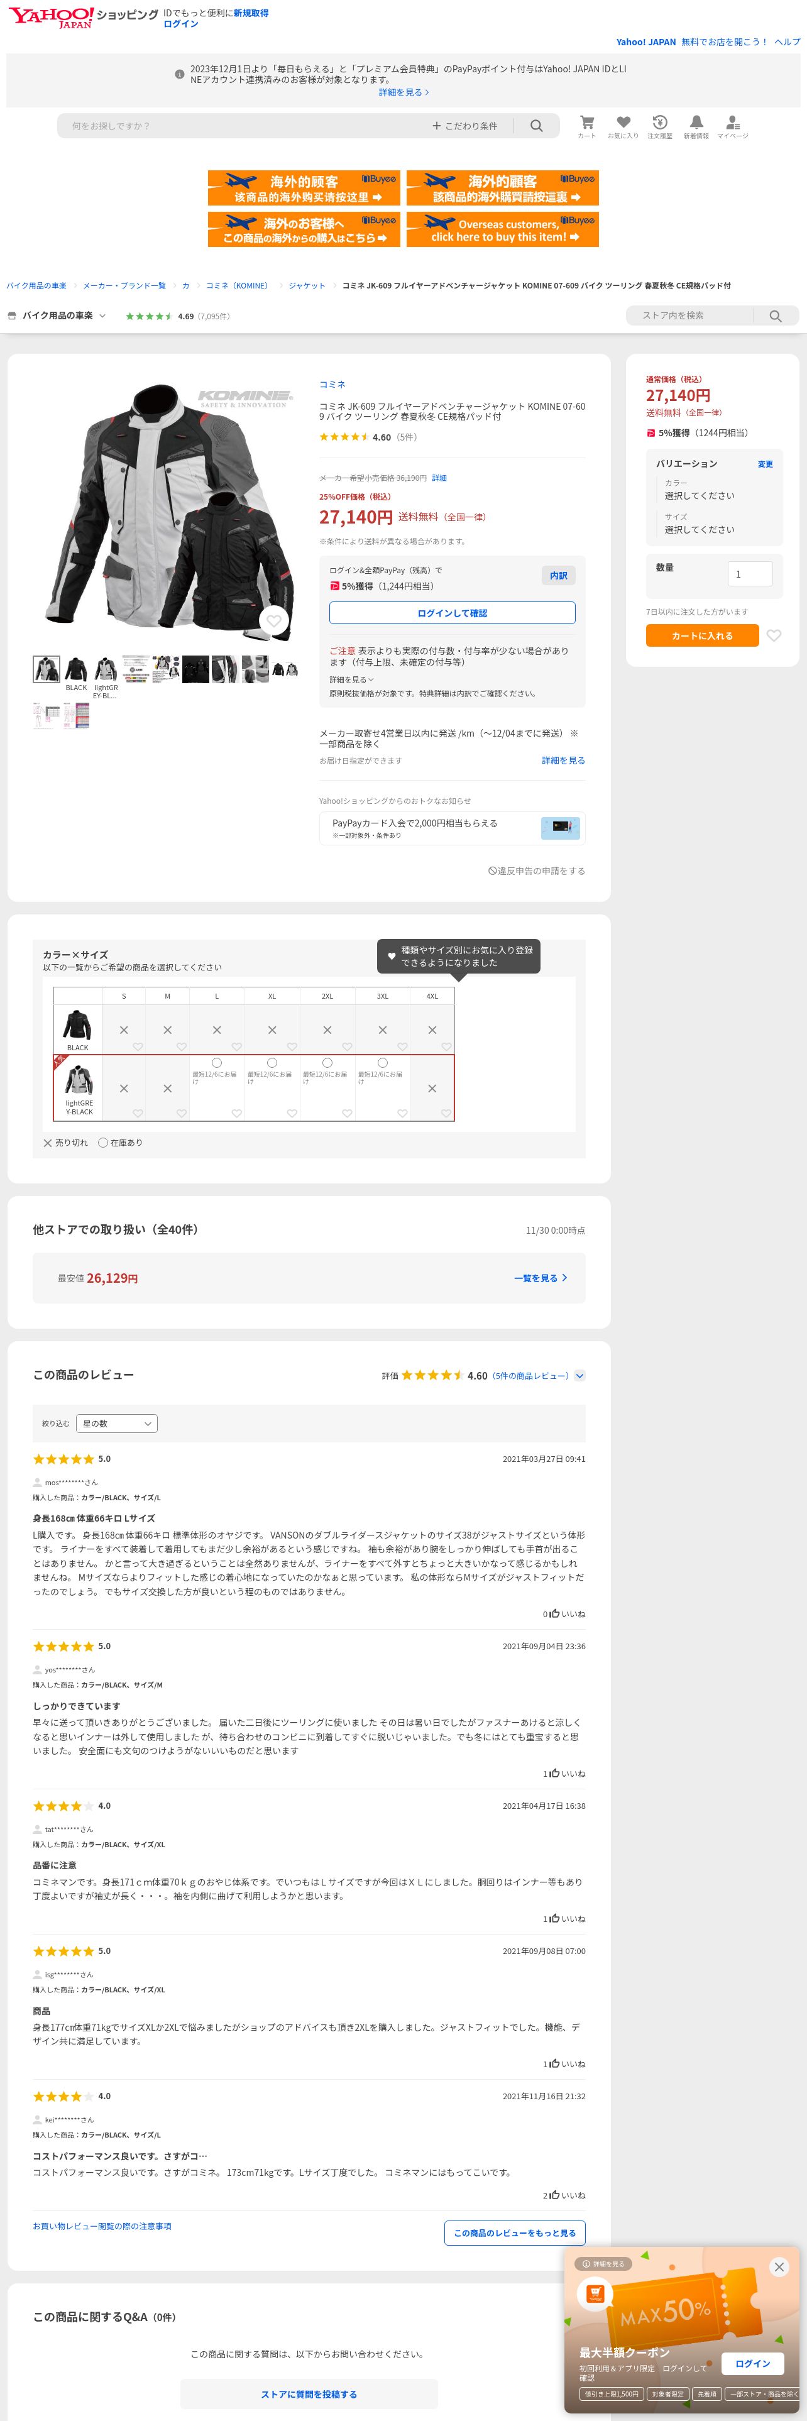The height and width of the screenshot is (2421, 807).
Task: Open お買い物レビュー閲覧の際の注意事項 link
Action: click(102, 2226)
